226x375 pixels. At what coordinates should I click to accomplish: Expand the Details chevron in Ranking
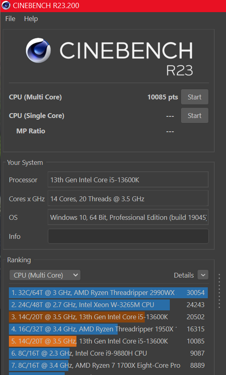pyautogui.click(x=203, y=275)
